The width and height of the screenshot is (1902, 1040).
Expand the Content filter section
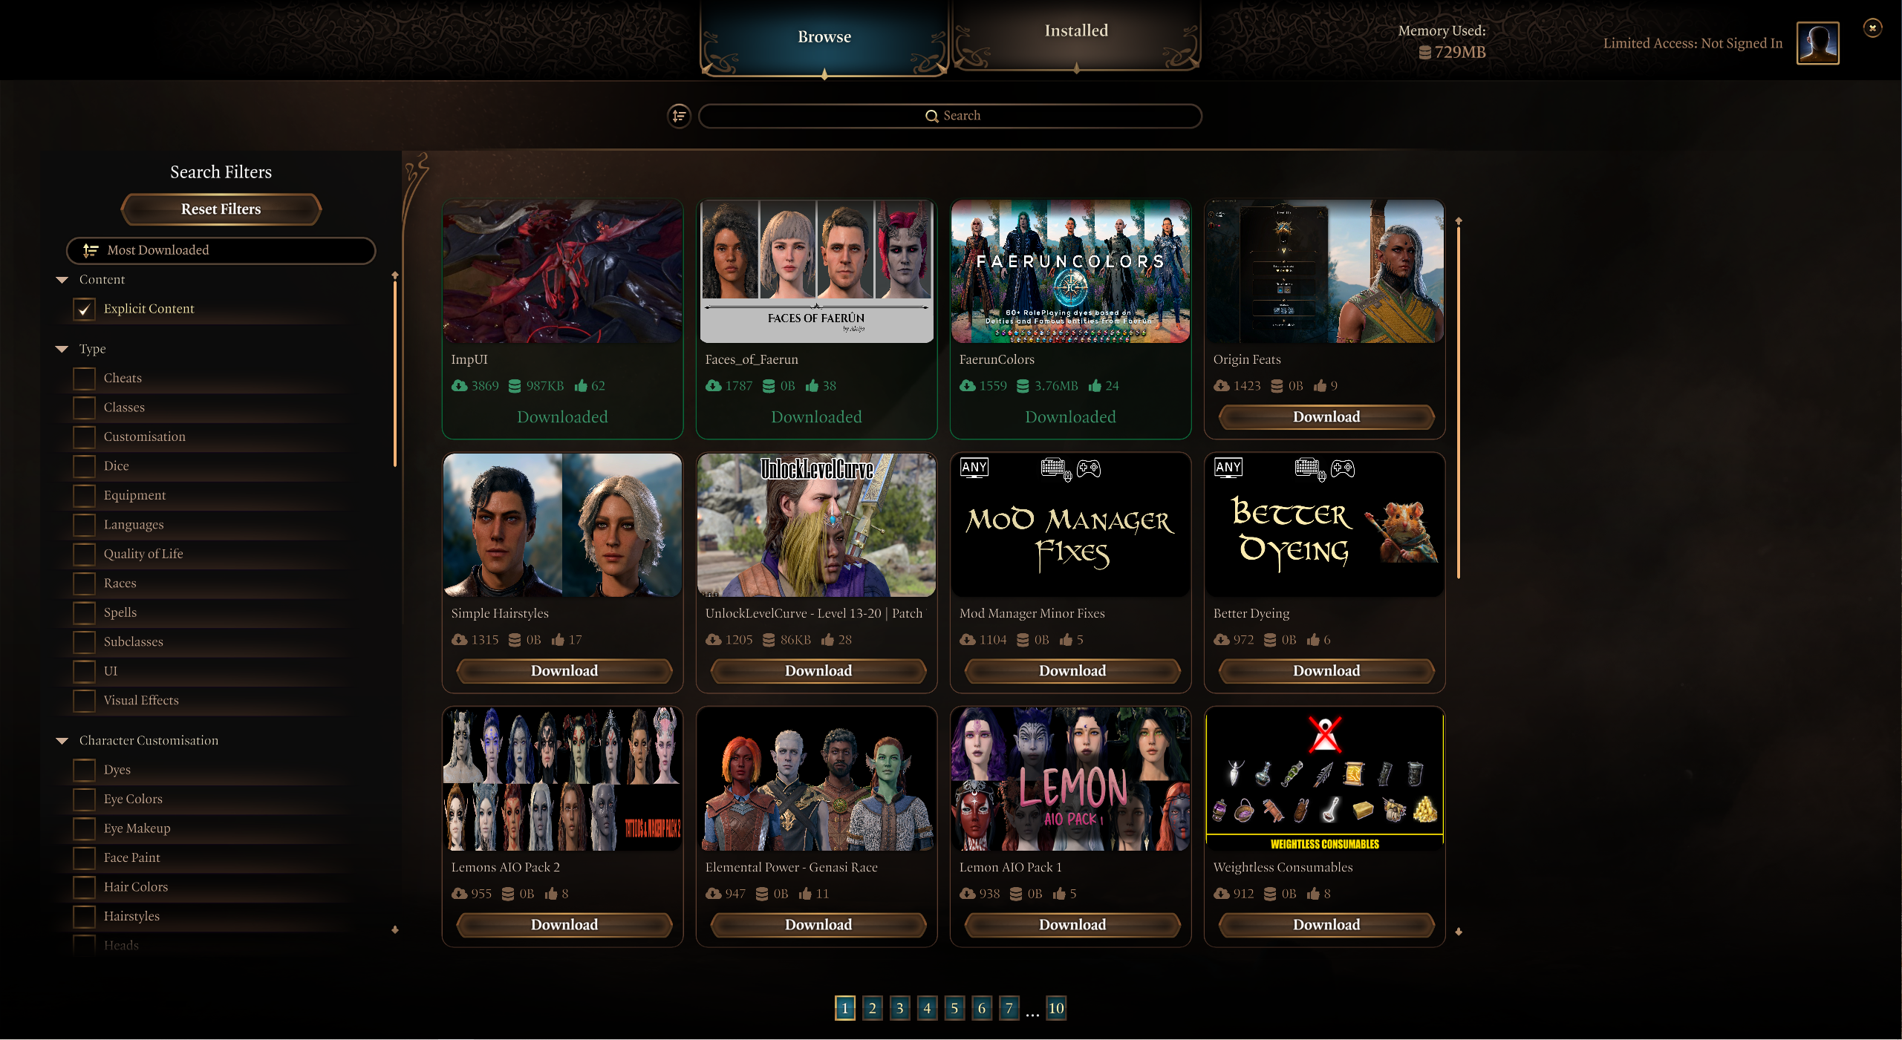tap(64, 279)
